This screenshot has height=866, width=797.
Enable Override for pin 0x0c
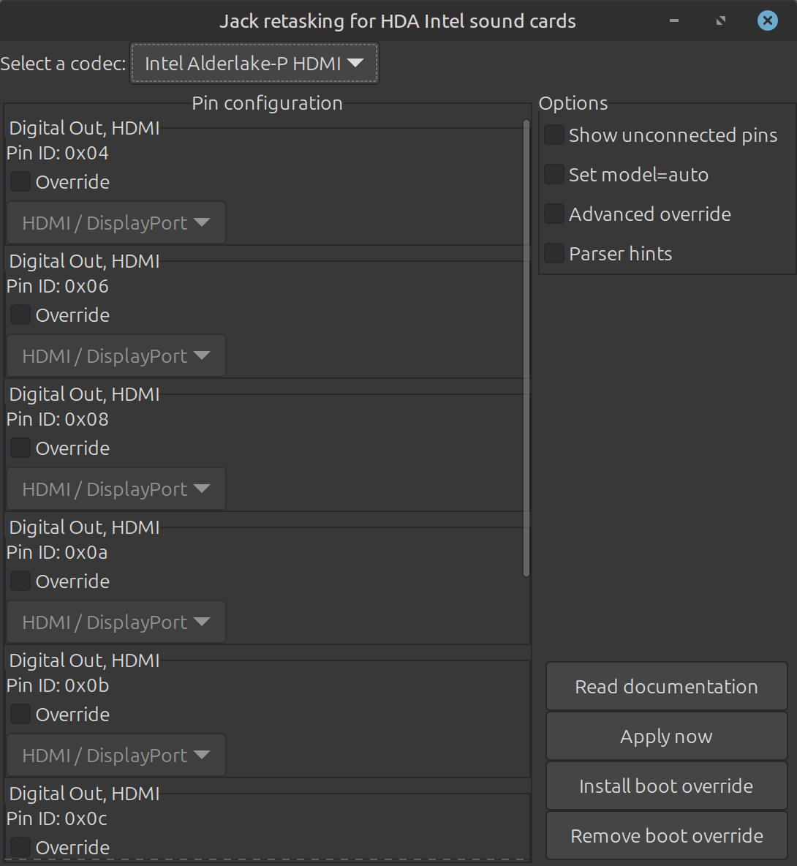click(21, 847)
